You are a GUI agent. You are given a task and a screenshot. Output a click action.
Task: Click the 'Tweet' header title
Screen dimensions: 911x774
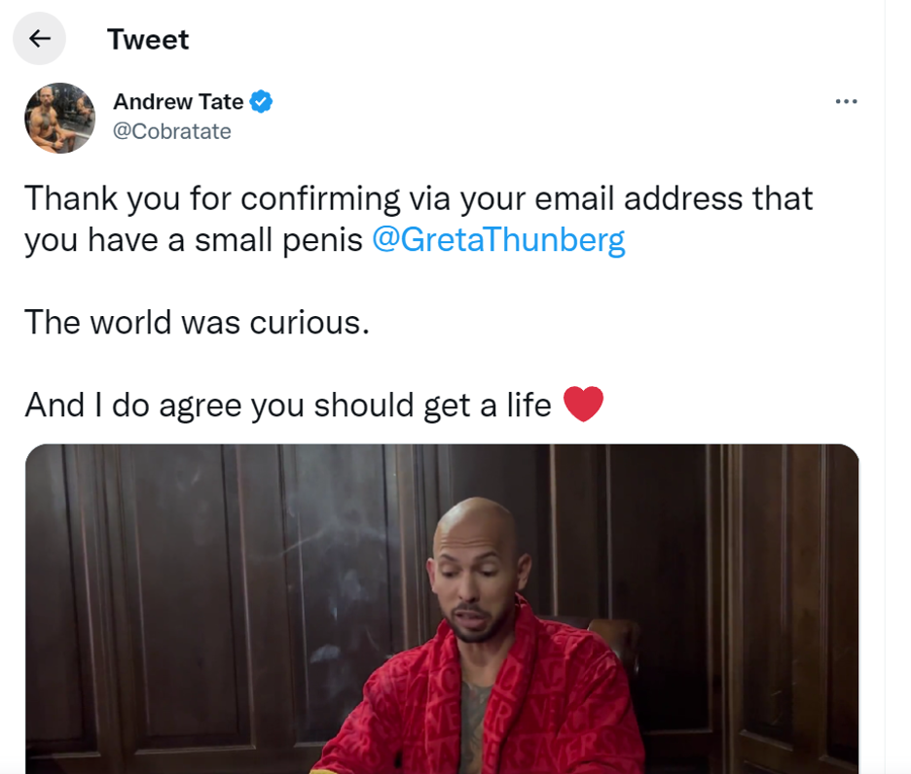point(148,40)
